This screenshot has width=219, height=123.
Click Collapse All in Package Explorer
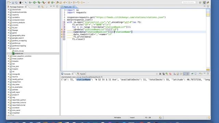click(x=39, y=7)
